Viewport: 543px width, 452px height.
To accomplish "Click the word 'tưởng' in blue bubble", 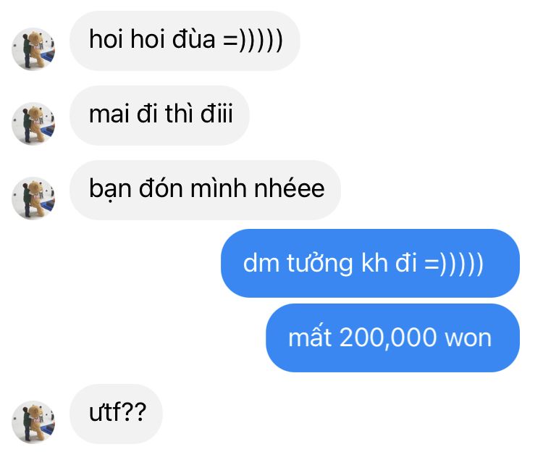I will (x=319, y=264).
